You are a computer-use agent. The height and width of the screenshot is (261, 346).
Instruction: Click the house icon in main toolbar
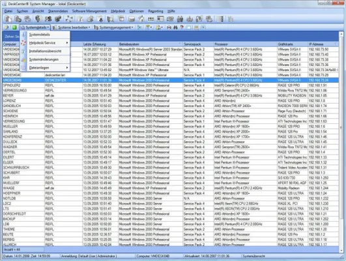[x=141, y=19]
